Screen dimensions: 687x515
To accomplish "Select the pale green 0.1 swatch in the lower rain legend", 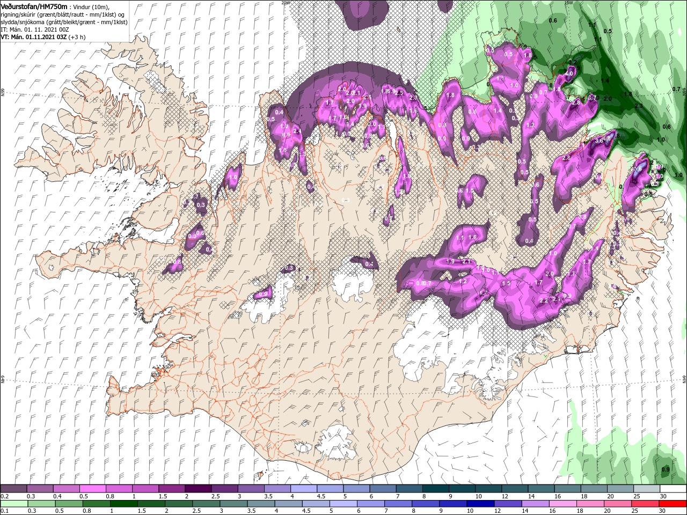I will coord(13,504).
